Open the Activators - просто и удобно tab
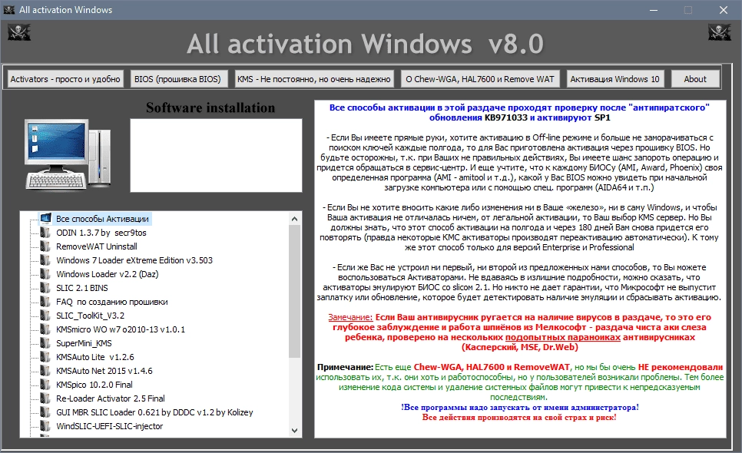This screenshot has width=742, height=453. tap(65, 79)
